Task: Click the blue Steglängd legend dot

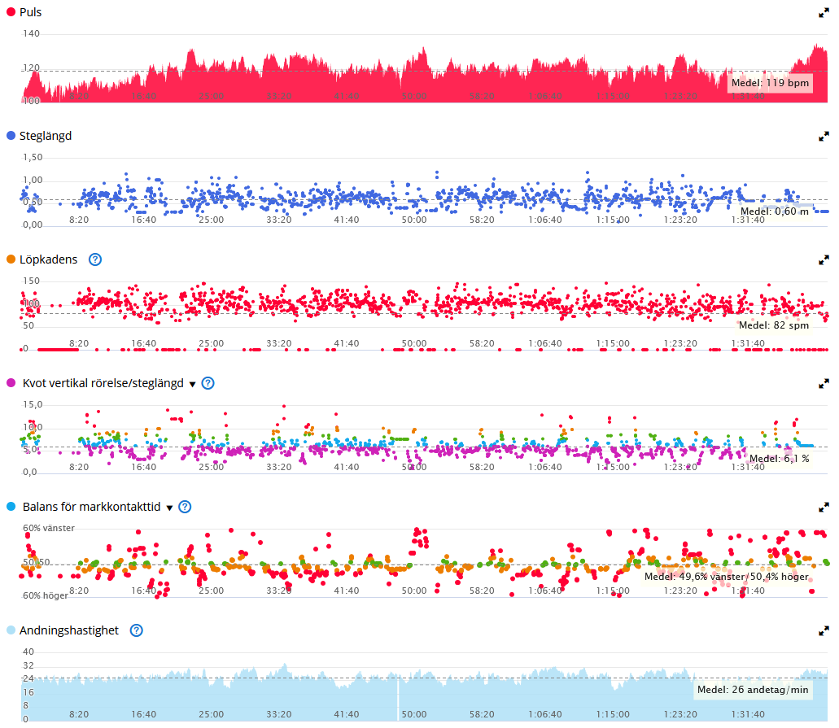Action: (11, 135)
